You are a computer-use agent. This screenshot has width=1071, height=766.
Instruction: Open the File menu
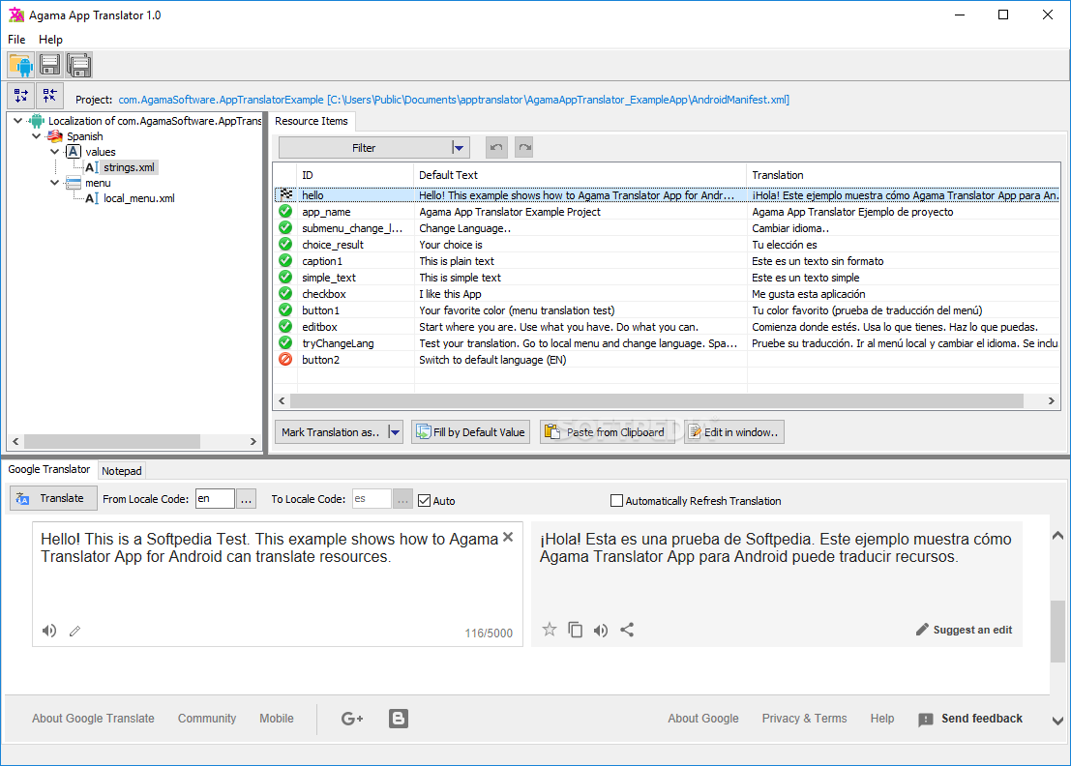(16, 40)
